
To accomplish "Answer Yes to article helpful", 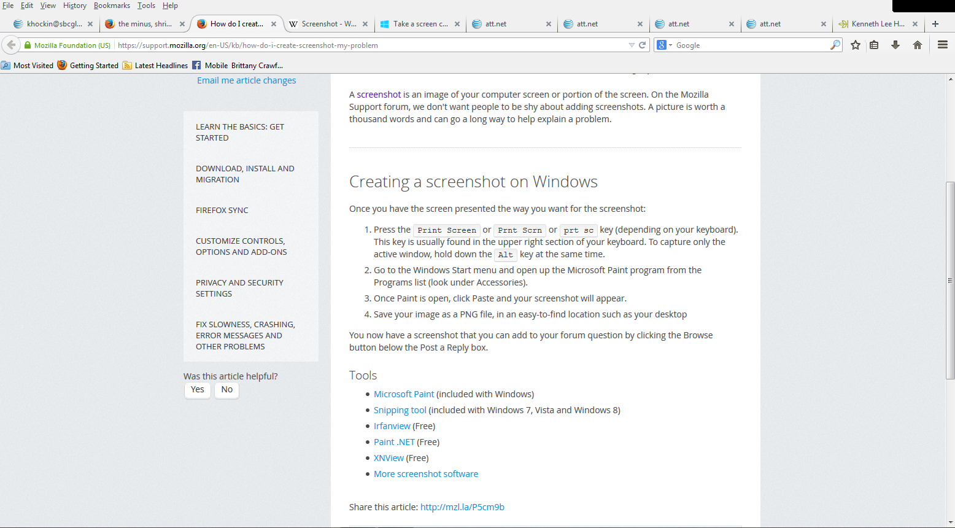I will click(197, 390).
